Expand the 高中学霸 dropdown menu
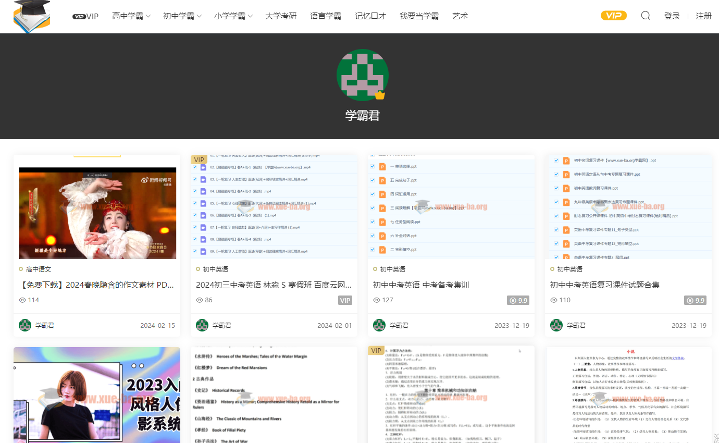Viewport: 719px width, 443px height. click(131, 16)
